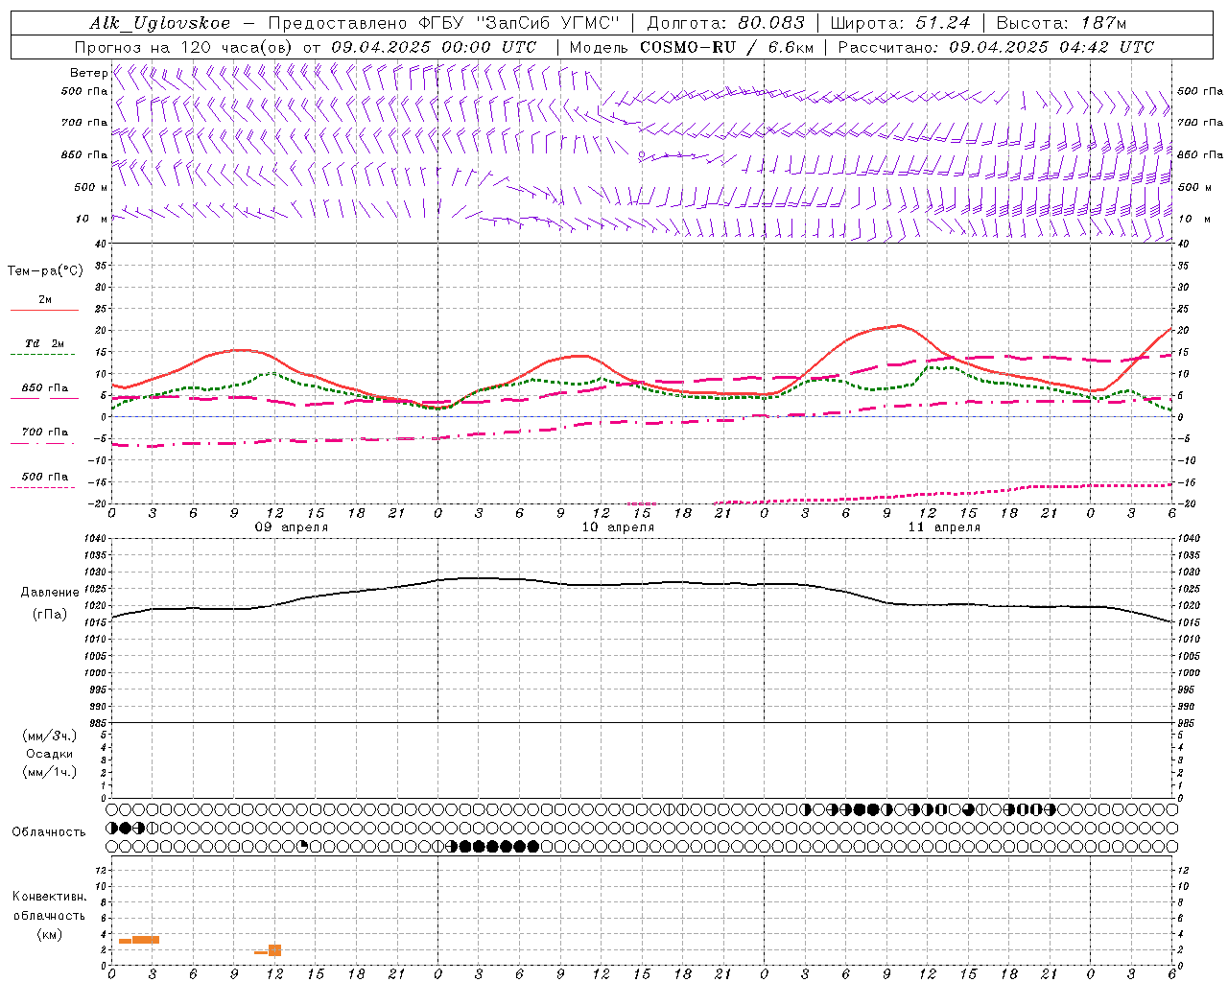Click the Давление pressure panel label
The image size is (1228, 982).
pos(50,593)
